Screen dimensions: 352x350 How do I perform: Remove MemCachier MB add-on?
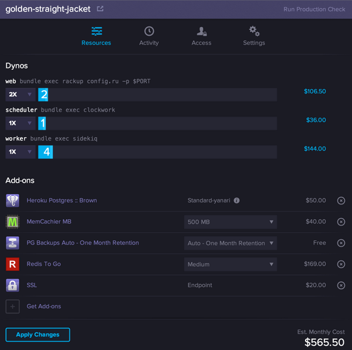341,222
